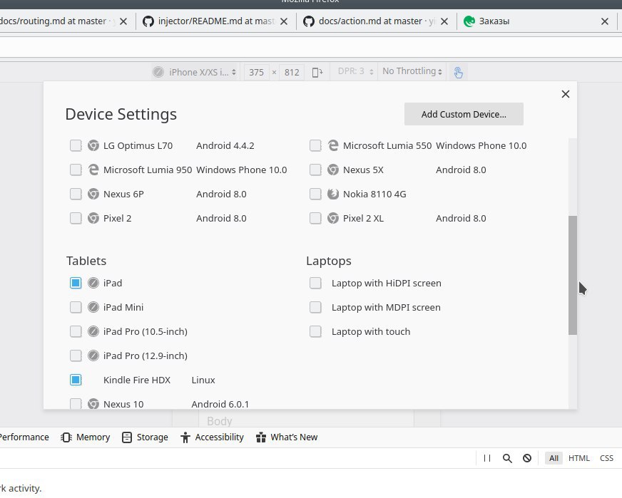622x498 pixels.
Task: Check Laptop with touch option
Action: (x=315, y=331)
